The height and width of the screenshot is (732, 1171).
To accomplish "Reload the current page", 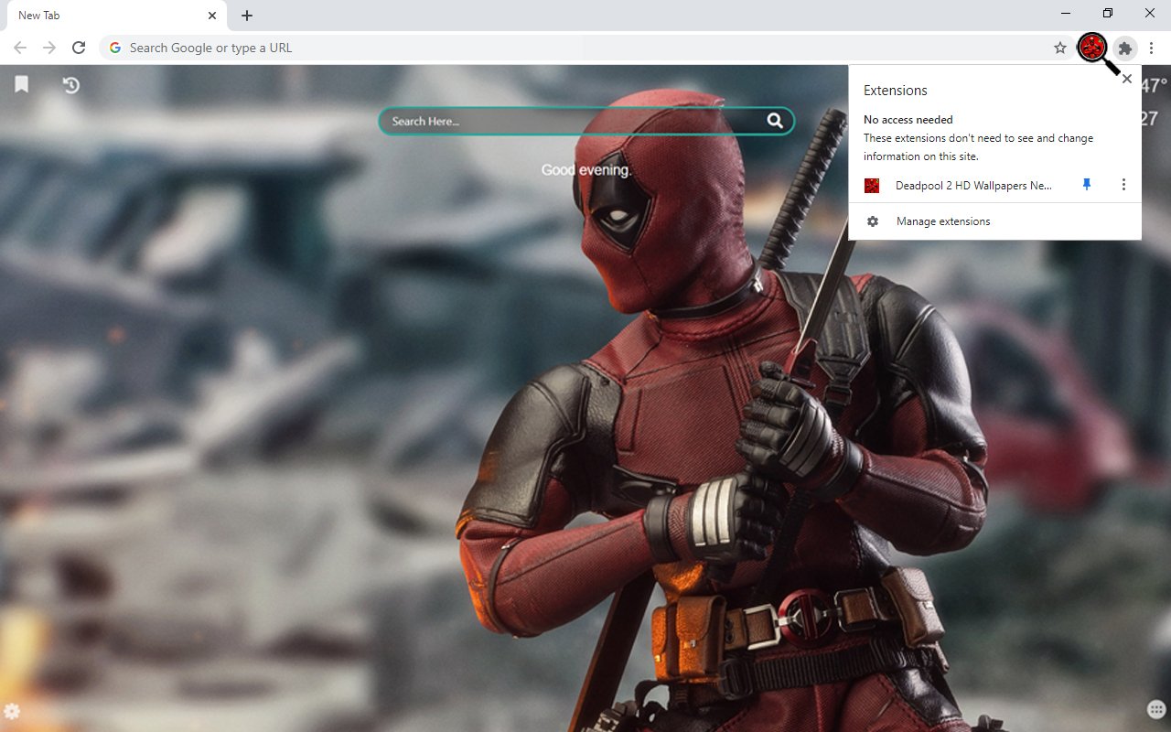I will (79, 48).
